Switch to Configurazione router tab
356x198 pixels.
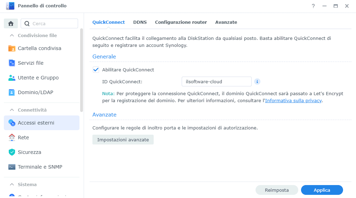(x=181, y=22)
